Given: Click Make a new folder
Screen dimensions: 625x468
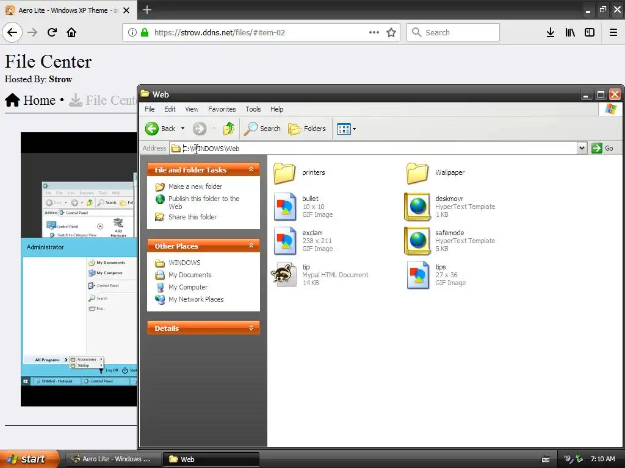Looking at the screenshot, I should coord(195,186).
